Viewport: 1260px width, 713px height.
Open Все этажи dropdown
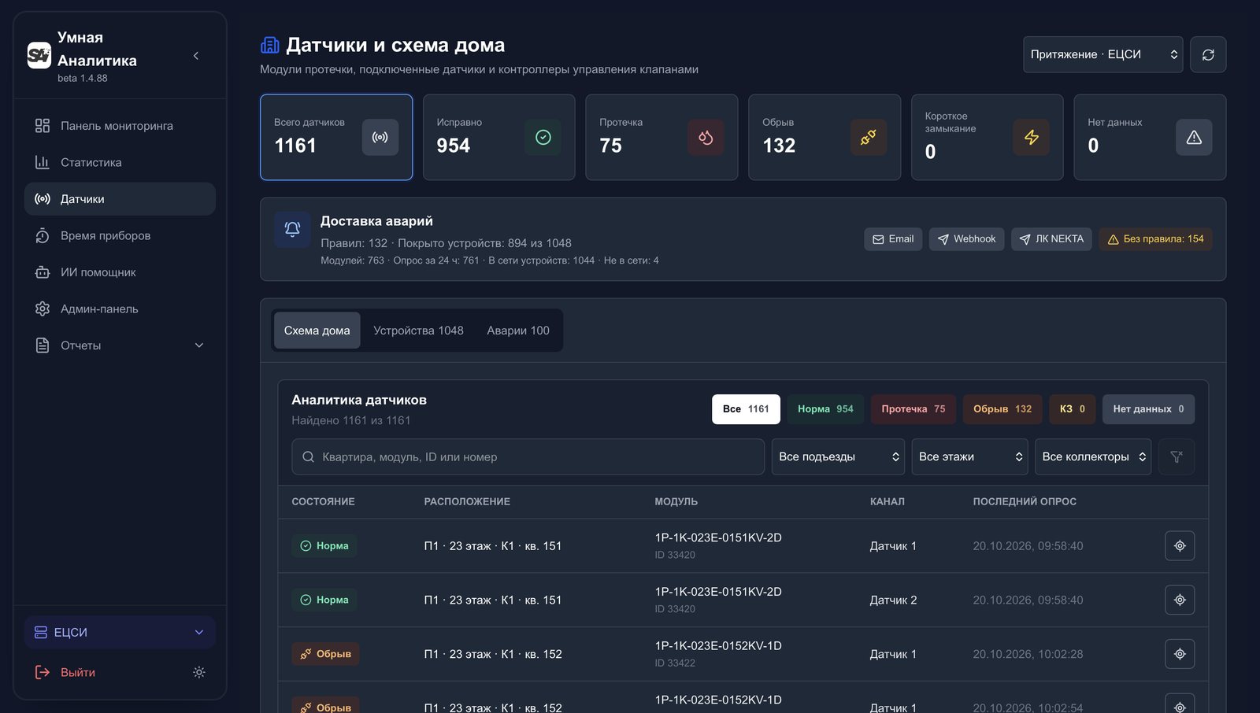coord(969,456)
